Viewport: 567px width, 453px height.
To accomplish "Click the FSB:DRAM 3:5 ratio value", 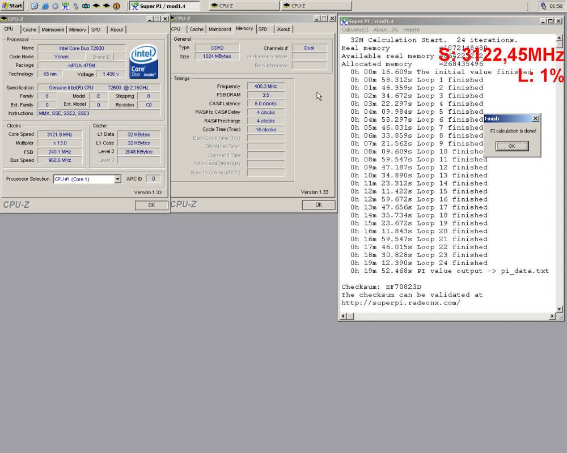I will coord(266,95).
